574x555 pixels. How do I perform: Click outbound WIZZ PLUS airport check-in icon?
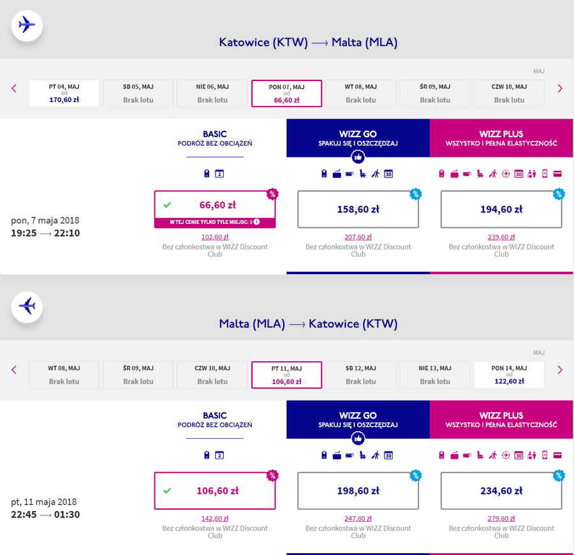[x=531, y=174]
